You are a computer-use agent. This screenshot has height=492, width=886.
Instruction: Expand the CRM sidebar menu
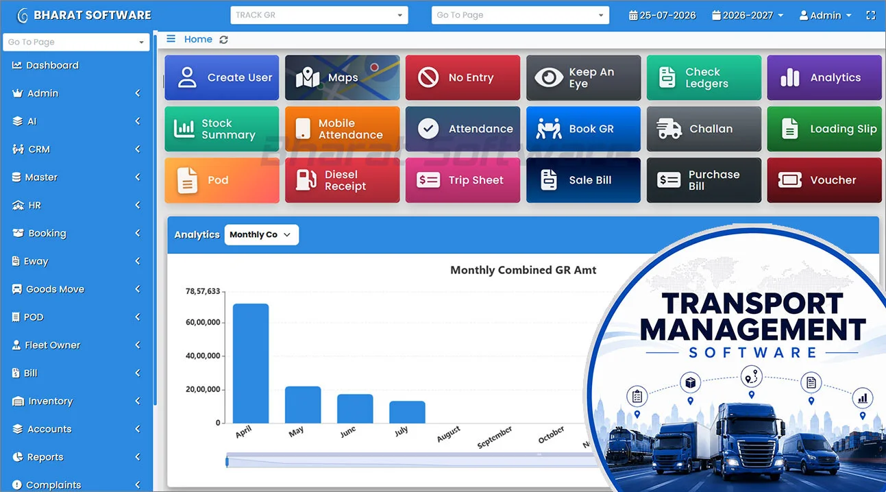point(76,149)
